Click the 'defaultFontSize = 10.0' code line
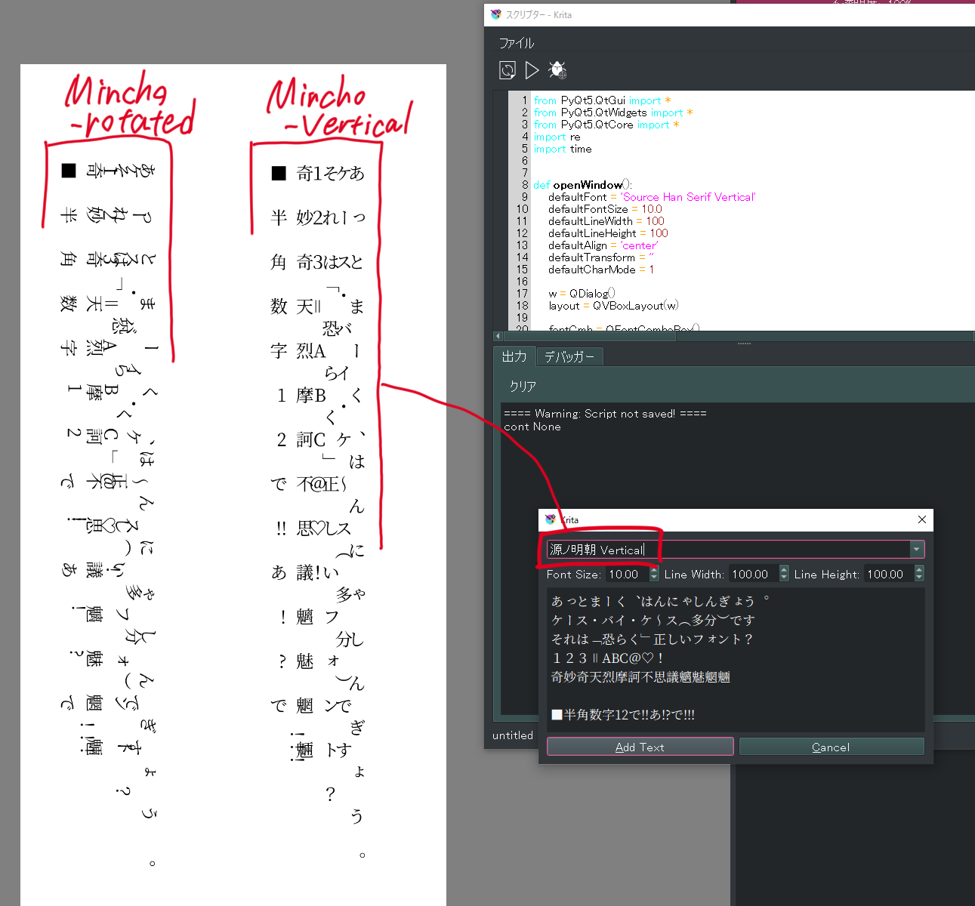 point(605,209)
